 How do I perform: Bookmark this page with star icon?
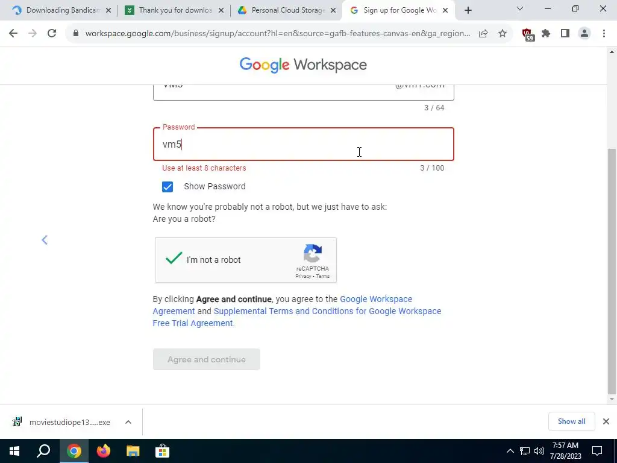coord(503,34)
